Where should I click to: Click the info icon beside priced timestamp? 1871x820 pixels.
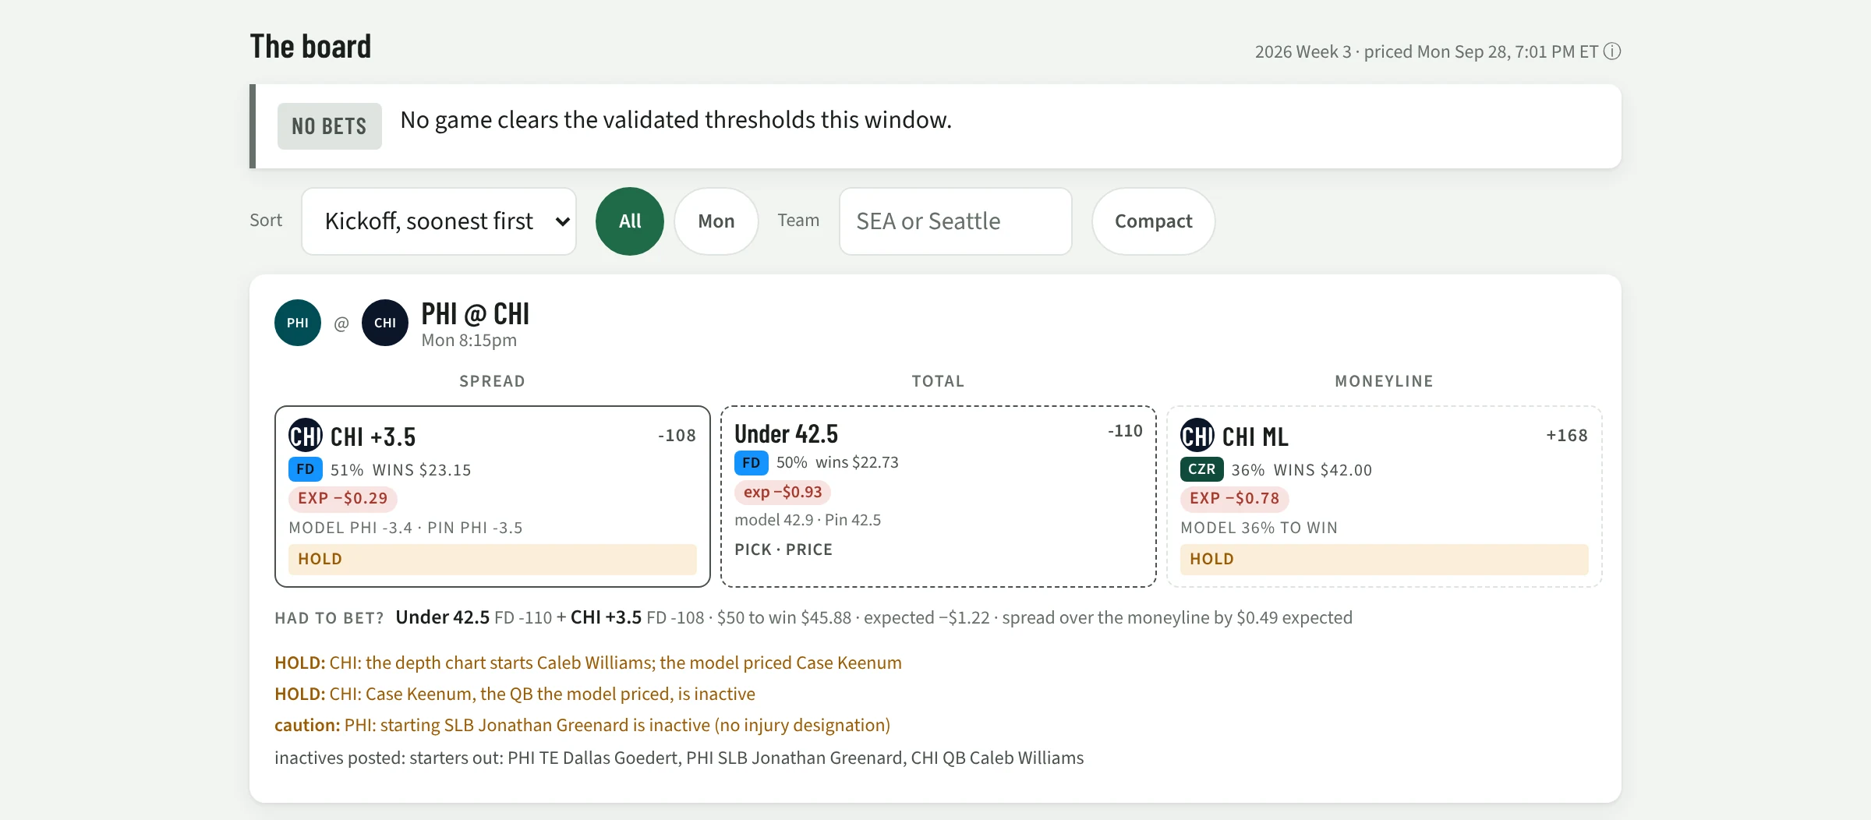coord(1612,51)
